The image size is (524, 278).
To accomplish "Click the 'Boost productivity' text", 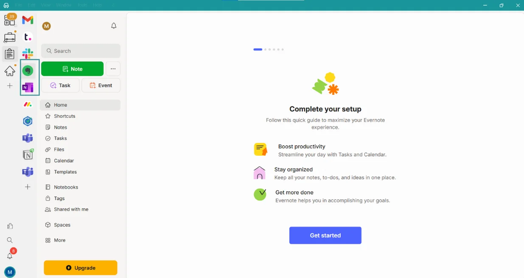I will [x=302, y=146].
